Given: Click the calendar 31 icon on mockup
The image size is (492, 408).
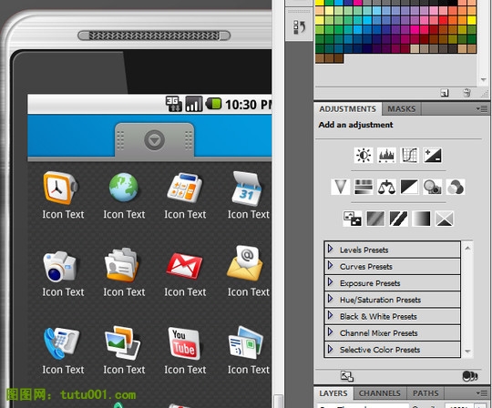Looking at the screenshot, I should pyautogui.click(x=247, y=189).
